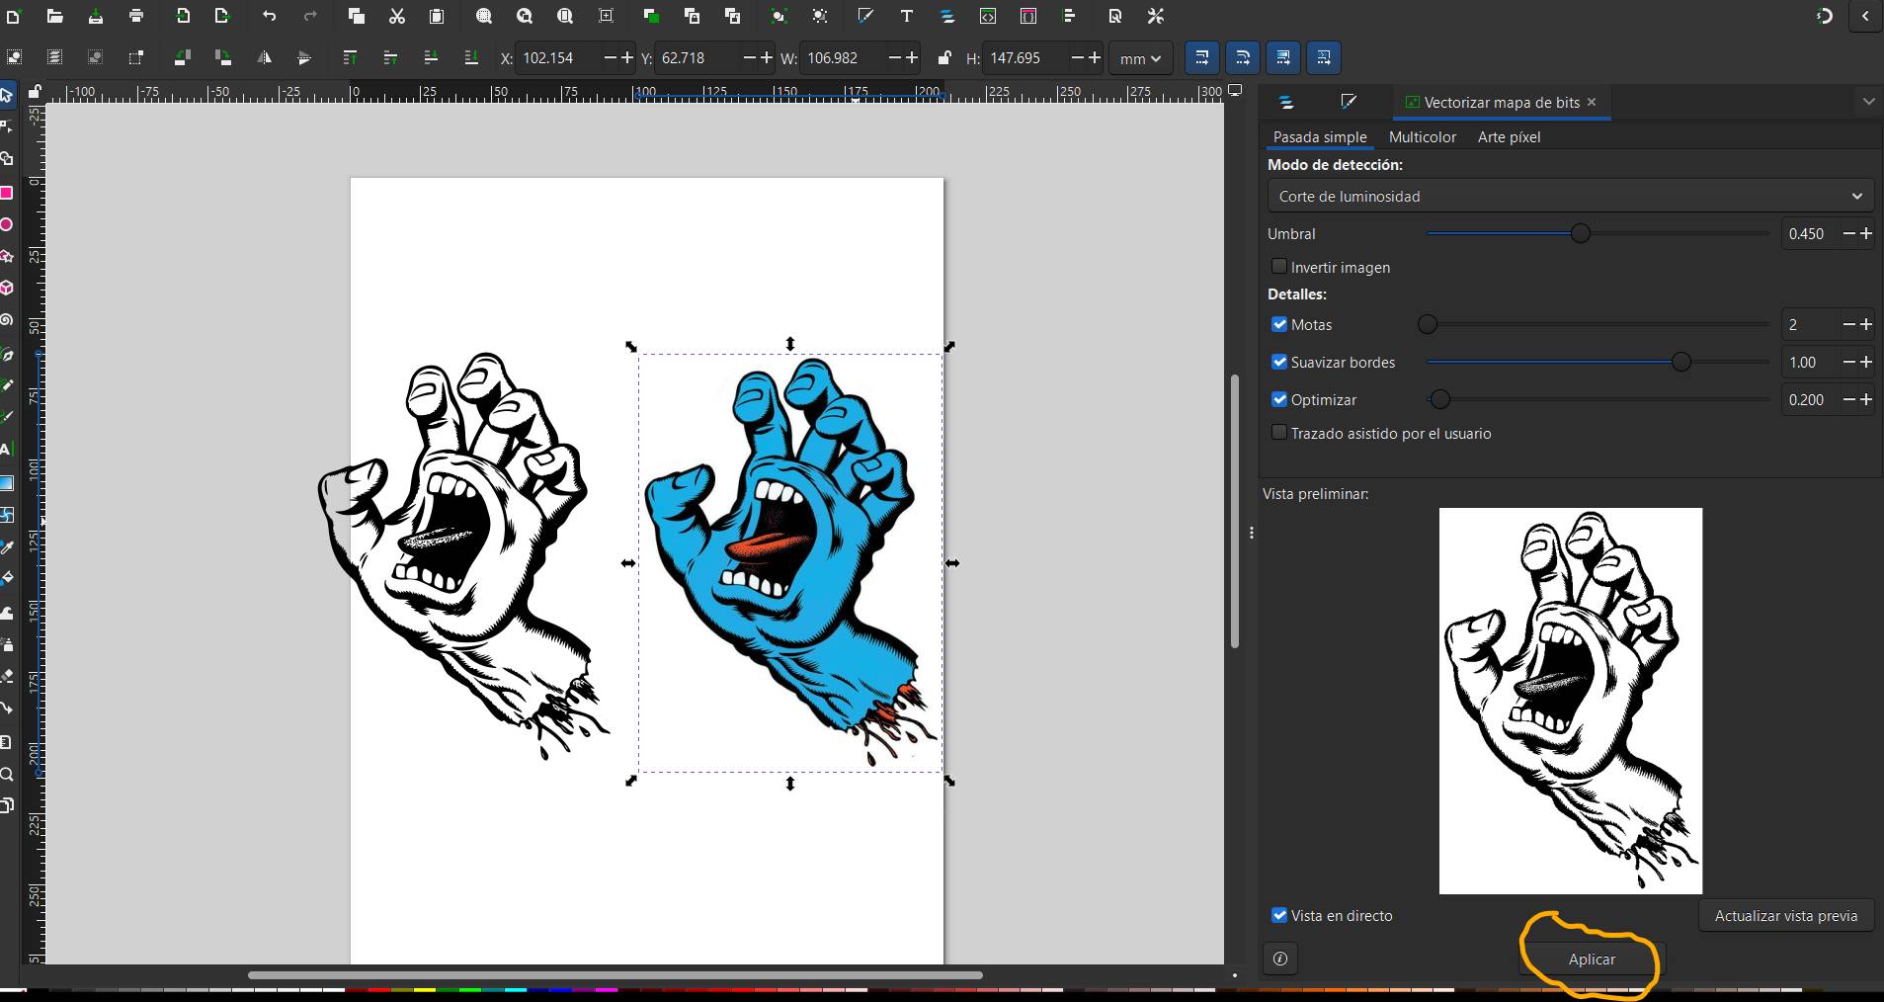Click the info button beside Aplicar
The height and width of the screenshot is (1002, 1884).
pyautogui.click(x=1280, y=959)
